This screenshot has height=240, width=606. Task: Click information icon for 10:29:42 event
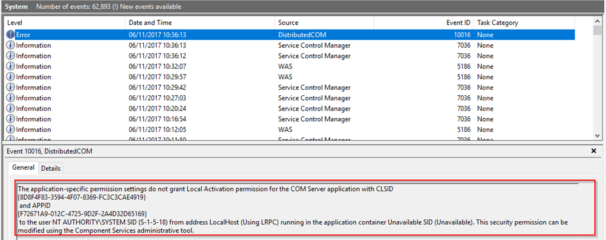pyautogui.click(x=11, y=87)
